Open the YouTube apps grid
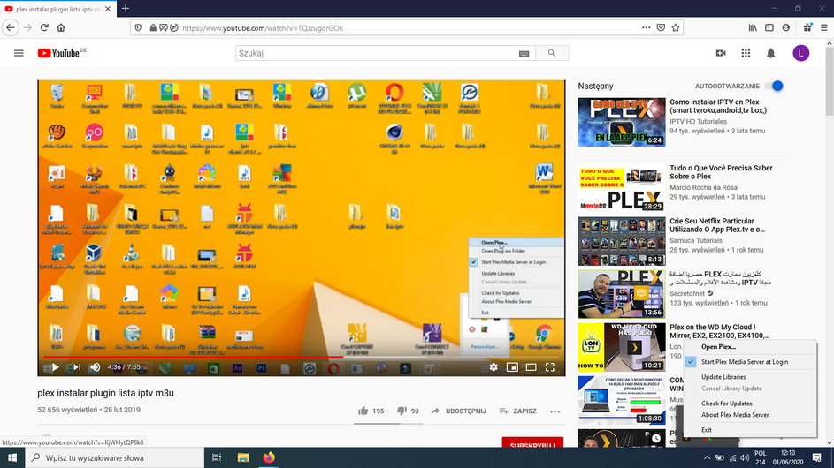 [x=746, y=53]
